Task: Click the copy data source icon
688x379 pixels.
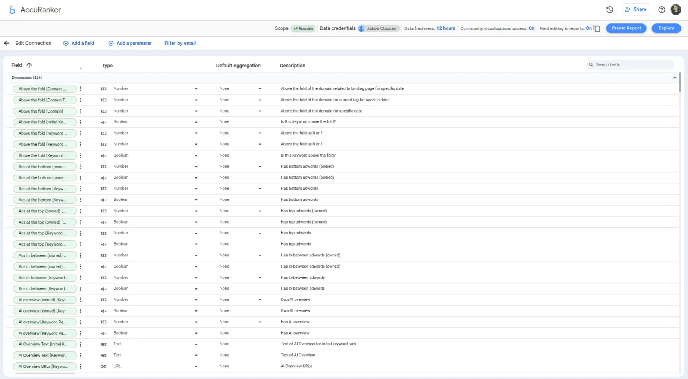Action: tap(597, 28)
